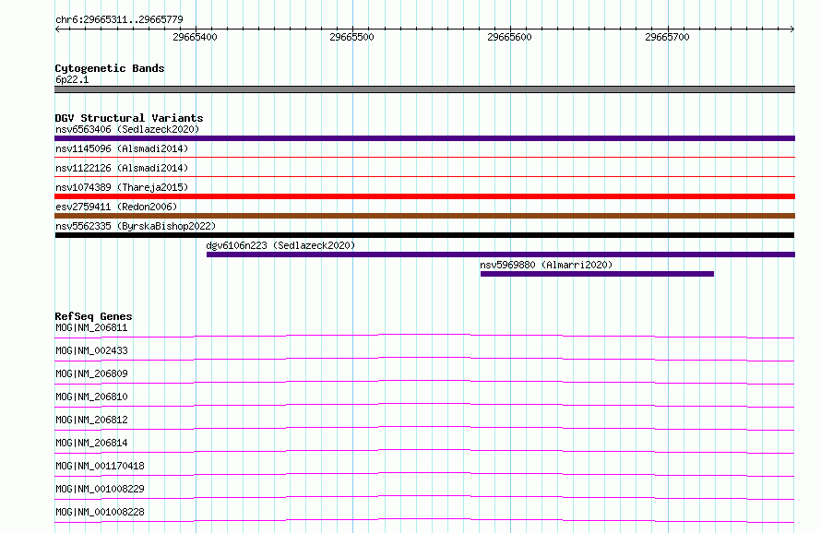Click the thin red nsv1145096 variant line
Screen dimensions: 821x533
tap(424, 157)
